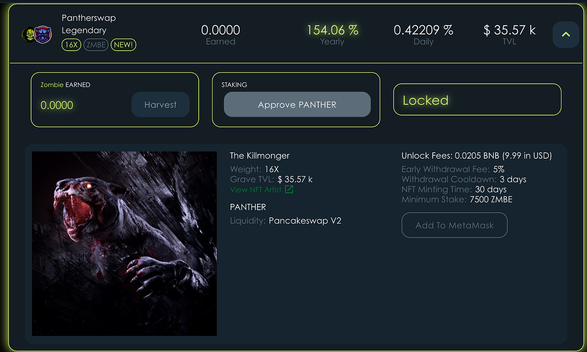Image resolution: width=587 pixels, height=352 pixels.
Task: Click The Killmonger NFT name
Action: (260, 156)
